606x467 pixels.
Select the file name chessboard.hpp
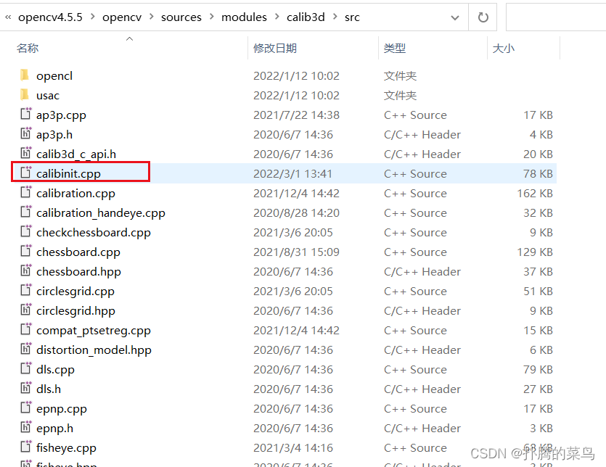pos(79,271)
